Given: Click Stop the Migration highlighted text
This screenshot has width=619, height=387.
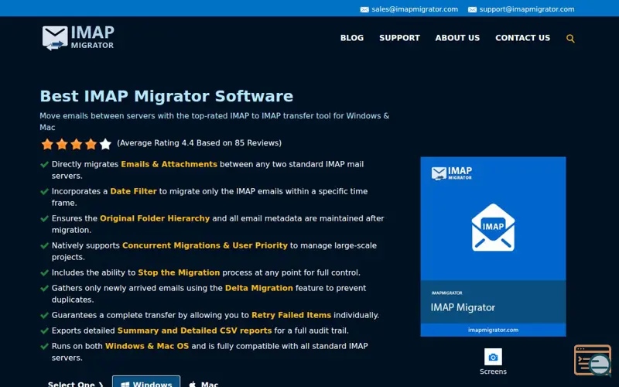Looking at the screenshot, I should coord(179,273).
